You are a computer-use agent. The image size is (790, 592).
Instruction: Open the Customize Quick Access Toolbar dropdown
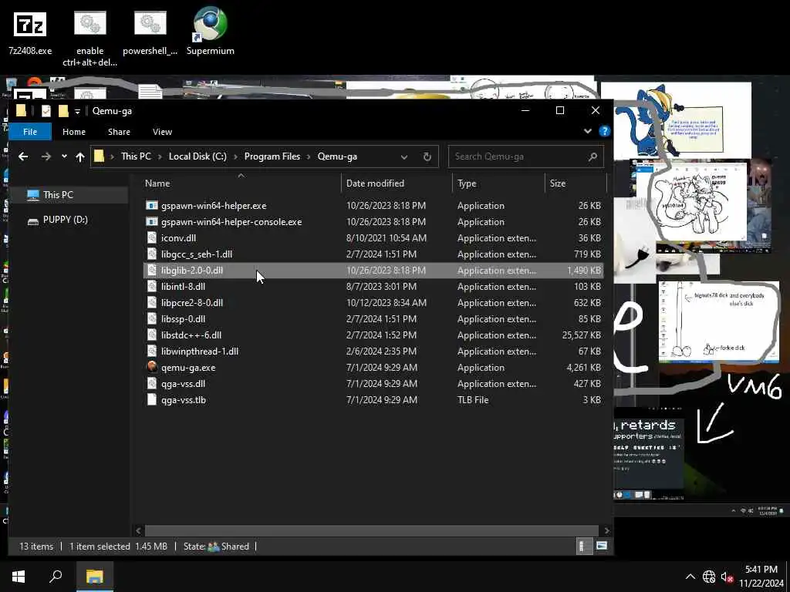pyautogui.click(x=77, y=111)
